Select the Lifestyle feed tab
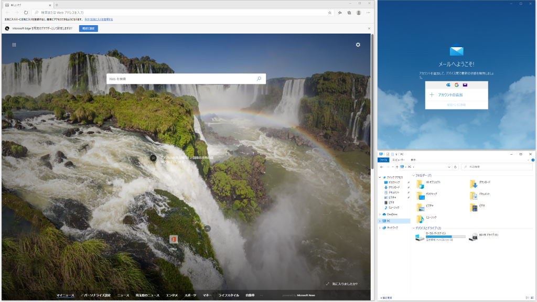The height and width of the screenshot is (302, 537). point(229,295)
